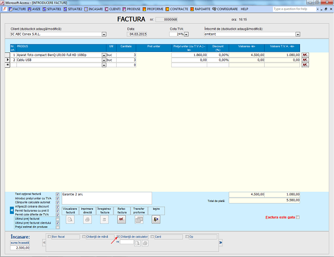Tick the Bon fiscal checkbox

pyautogui.click(x=50, y=237)
